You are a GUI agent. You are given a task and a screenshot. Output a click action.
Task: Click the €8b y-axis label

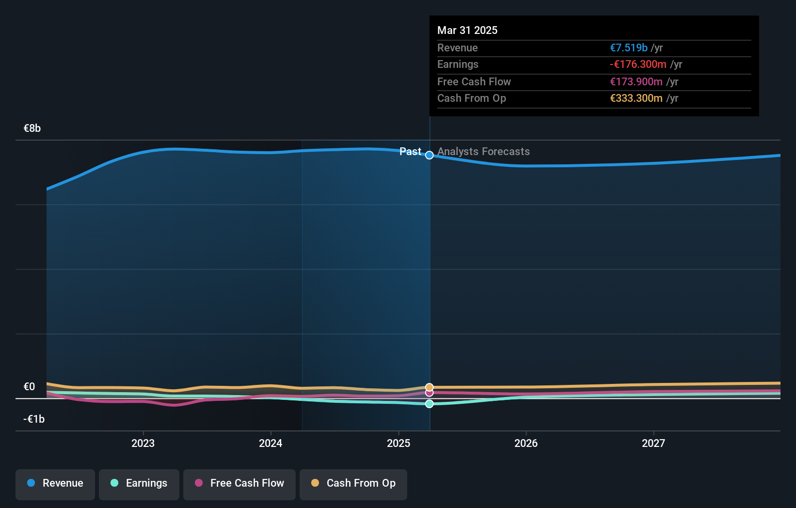pyautogui.click(x=32, y=128)
